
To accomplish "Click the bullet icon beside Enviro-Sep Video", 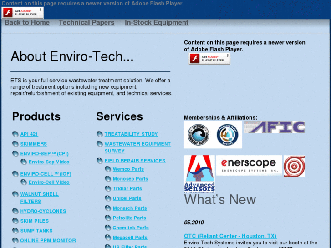I will pyautogui.click(x=24, y=162).
